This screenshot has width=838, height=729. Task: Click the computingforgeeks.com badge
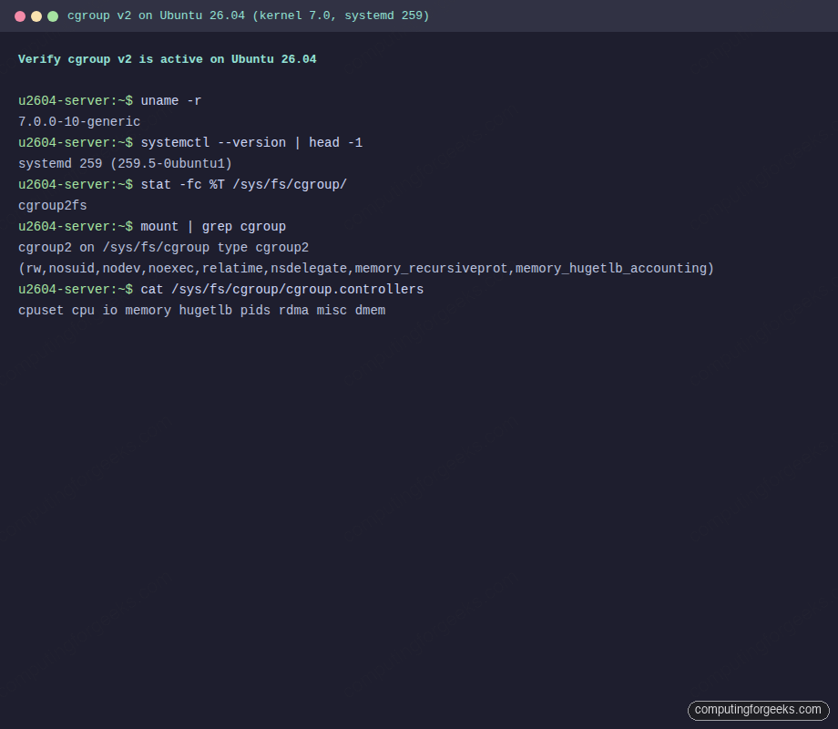[758, 710]
